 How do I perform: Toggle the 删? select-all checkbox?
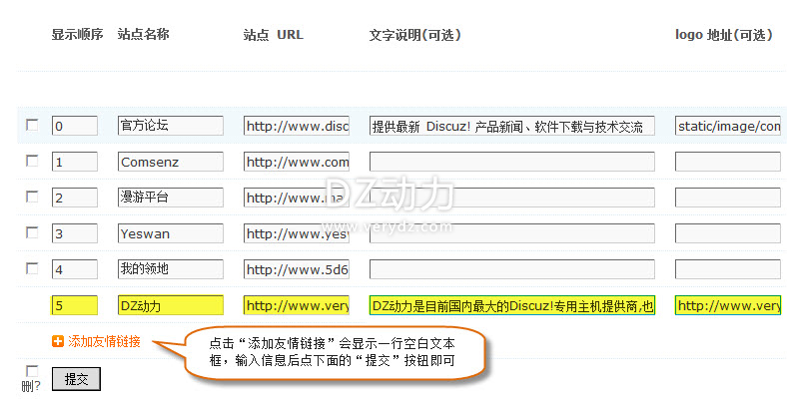pyautogui.click(x=32, y=371)
